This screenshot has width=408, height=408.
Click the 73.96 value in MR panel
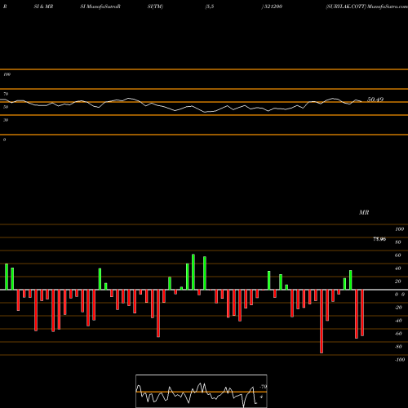(379, 239)
